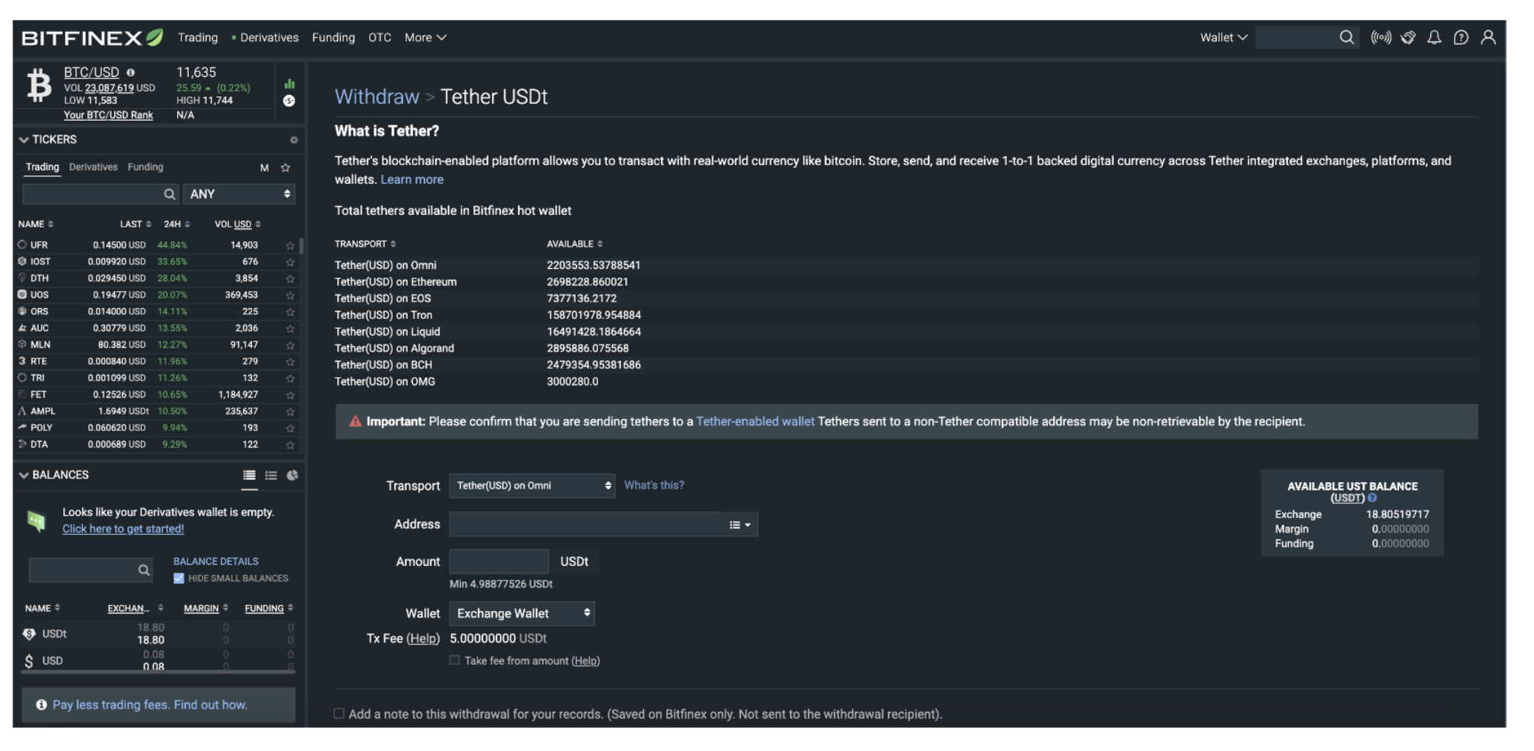This screenshot has width=1534, height=751.
Task: Switch balances to the detailed table view icon
Action: point(249,475)
